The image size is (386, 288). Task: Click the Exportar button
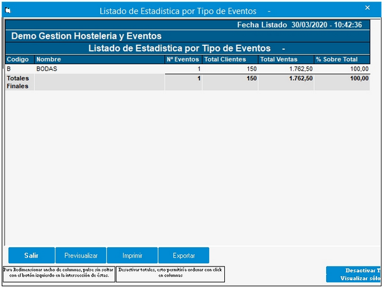(x=184, y=256)
